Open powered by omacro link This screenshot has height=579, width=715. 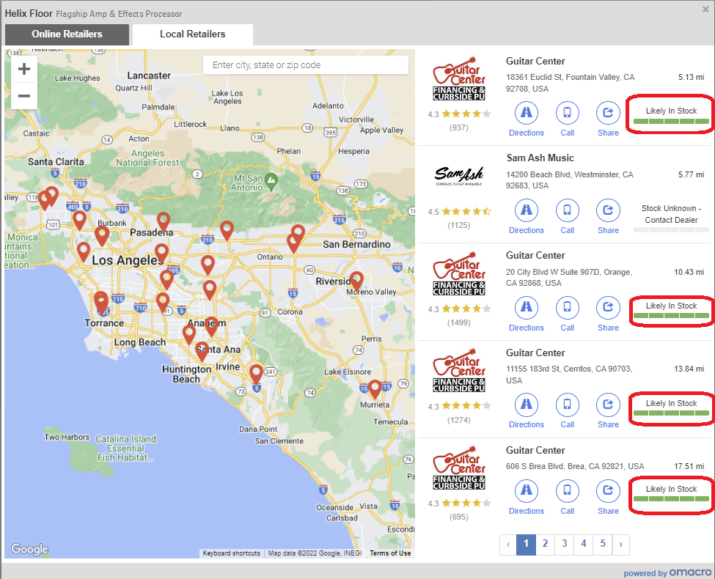point(667,572)
